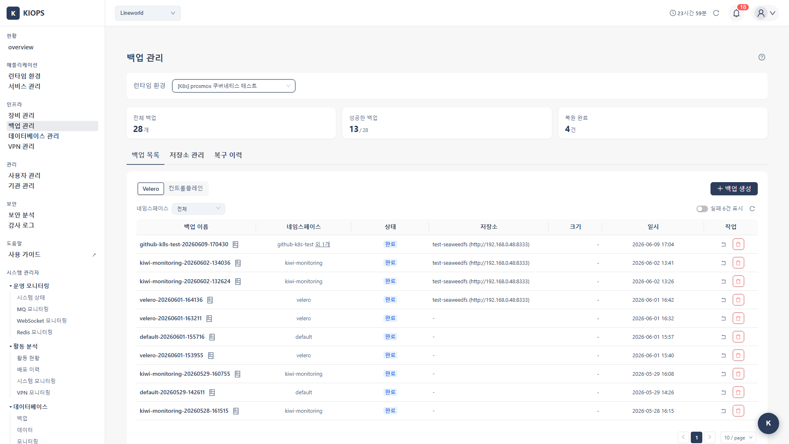Toggle 실패 6건 표시 switch

[702, 209]
